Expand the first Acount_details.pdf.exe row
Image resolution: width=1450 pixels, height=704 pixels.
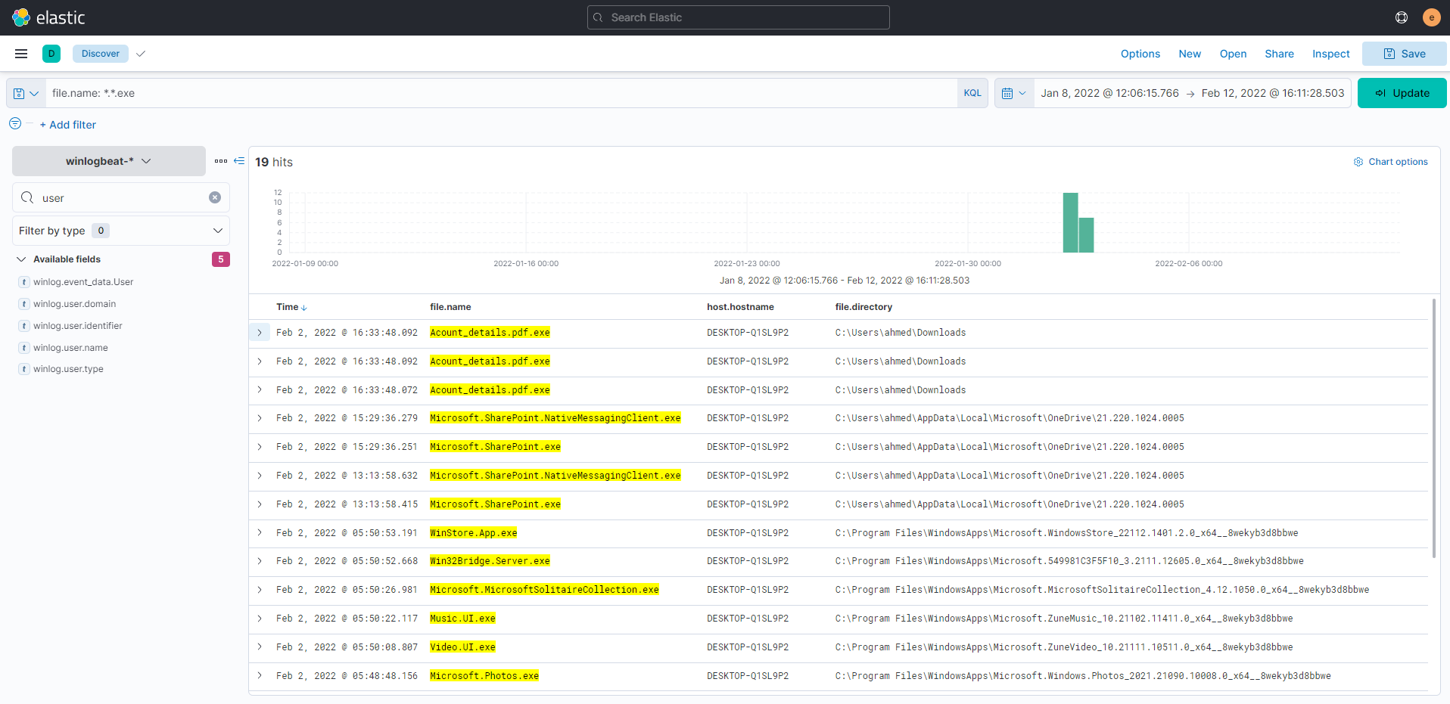click(260, 333)
